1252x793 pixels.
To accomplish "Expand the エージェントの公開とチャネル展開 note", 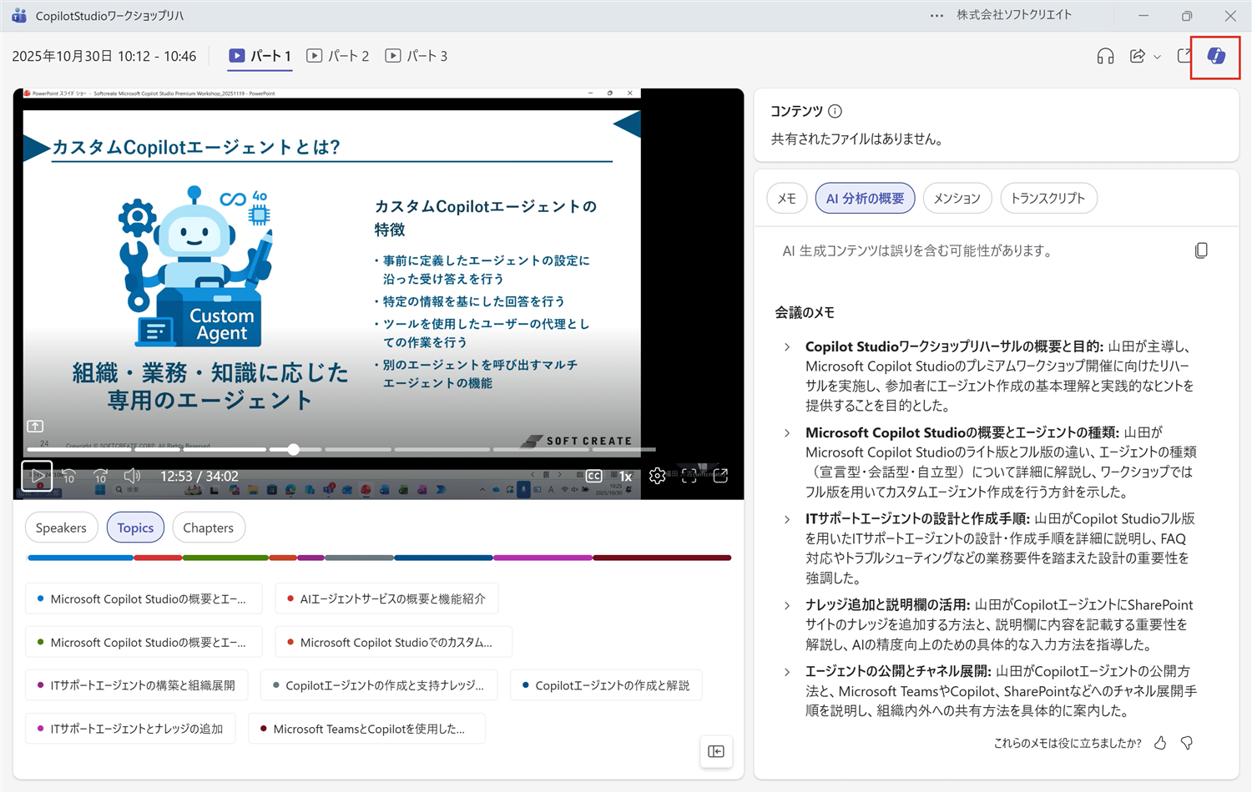I will pos(785,672).
